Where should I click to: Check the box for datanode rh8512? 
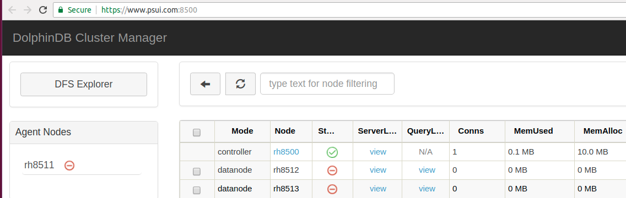(196, 172)
